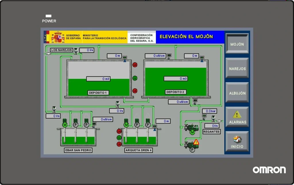The image size is (294, 185).
Task: Return to the INICIO home screen
Action: click(x=237, y=142)
